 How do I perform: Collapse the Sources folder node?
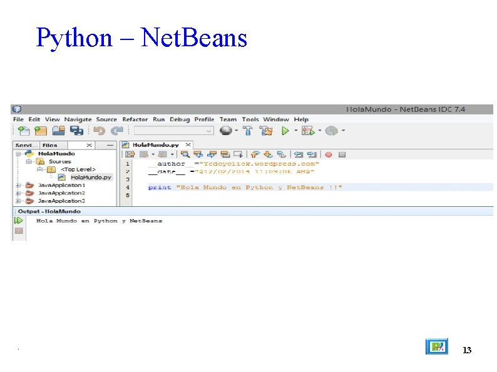[x=29, y=161]
